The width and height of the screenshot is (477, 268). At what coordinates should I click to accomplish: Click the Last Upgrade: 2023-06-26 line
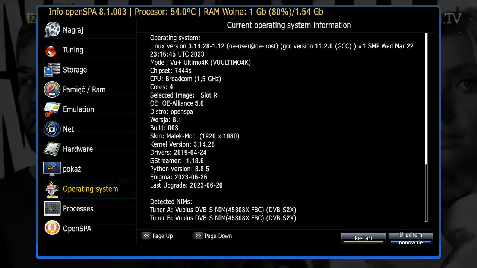tap(186, 185)
